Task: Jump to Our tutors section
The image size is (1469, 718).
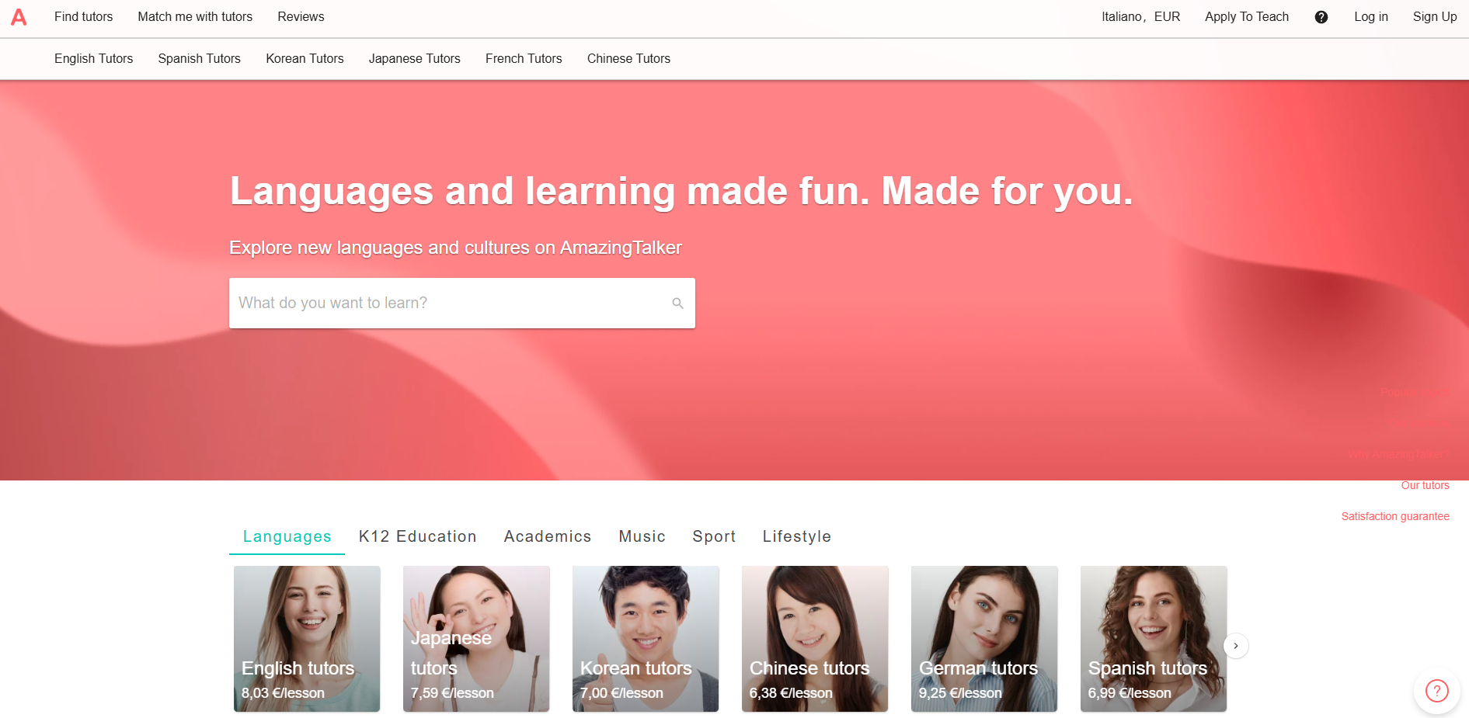Action: pos(1425,486)
